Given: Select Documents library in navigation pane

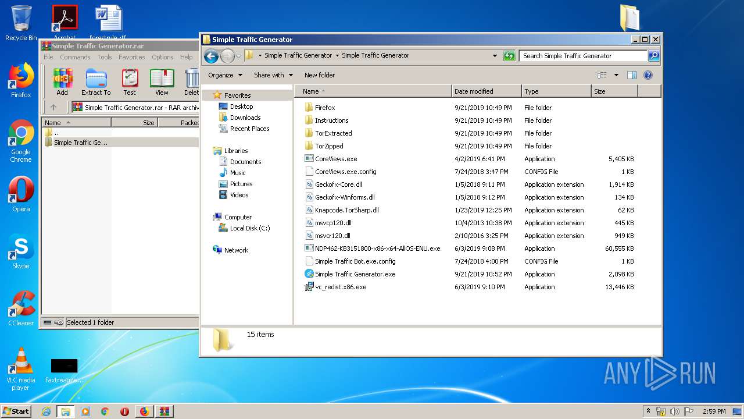Looking at the screenshot, I should [x=245, y=162].
